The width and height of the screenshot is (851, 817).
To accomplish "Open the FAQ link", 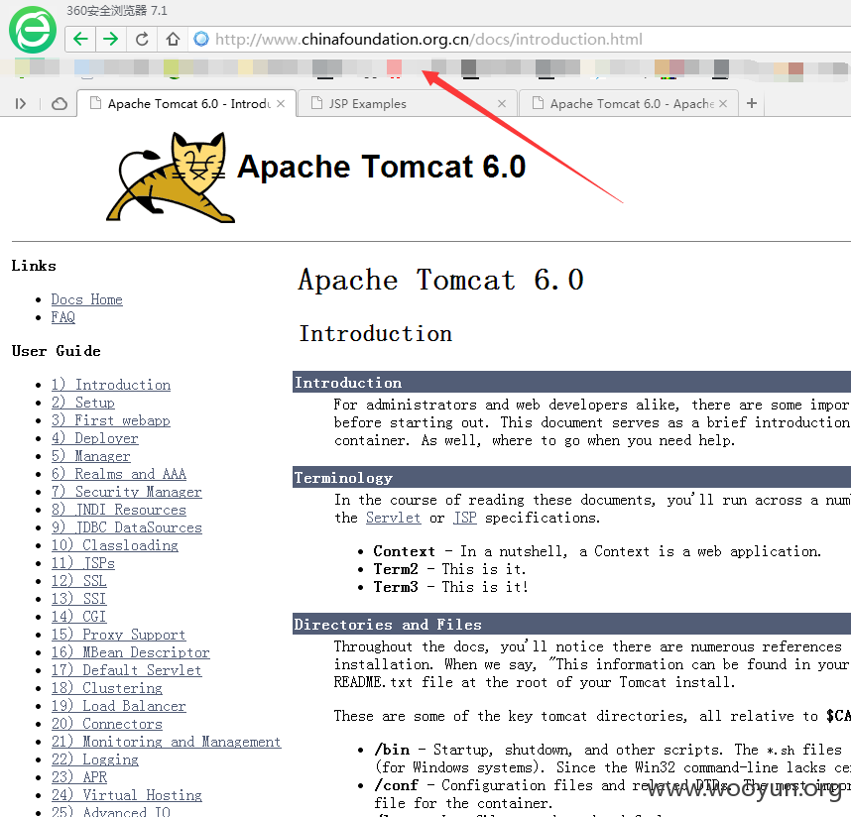I will pos(62,317).
